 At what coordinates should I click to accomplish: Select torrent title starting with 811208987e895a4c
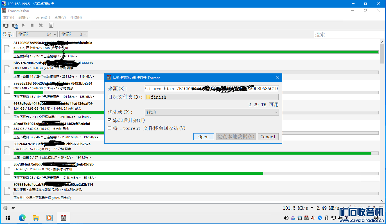point(53,43)
